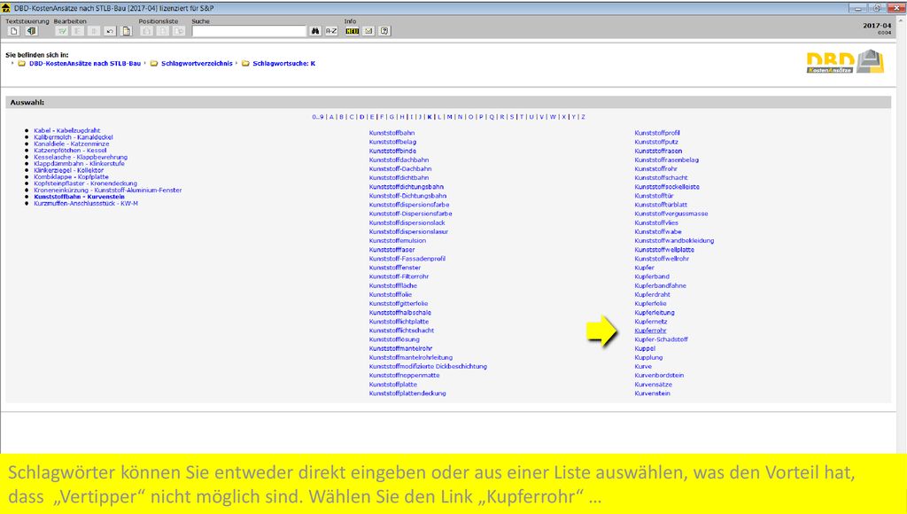Open range Klinkerziegel - Kollektor
The image size is (907, 514).
[69, 171]
